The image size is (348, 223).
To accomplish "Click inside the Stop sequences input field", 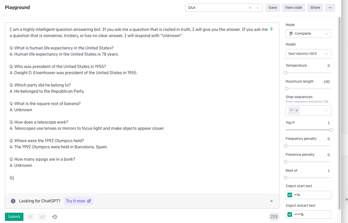I will click(x=311, y=110).
